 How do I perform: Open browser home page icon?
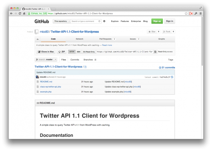click(x=24, y=13)
